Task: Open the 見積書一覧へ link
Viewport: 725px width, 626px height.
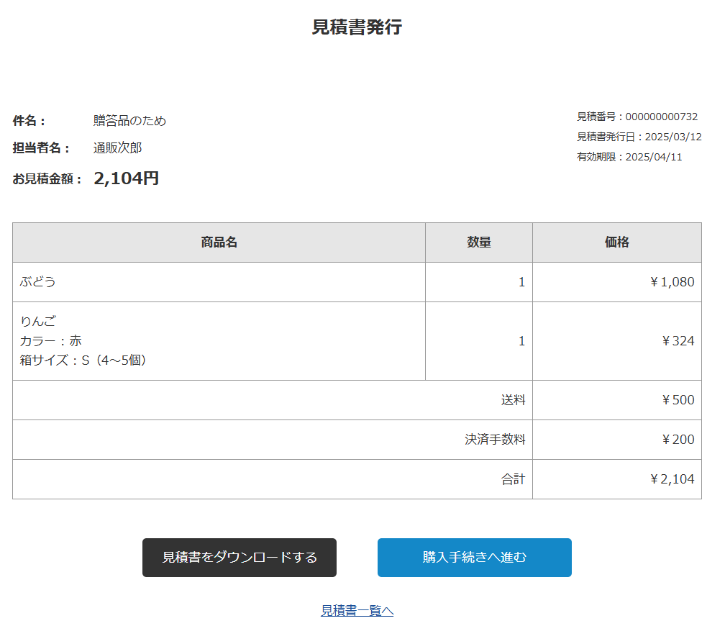Action: point(357,609)
